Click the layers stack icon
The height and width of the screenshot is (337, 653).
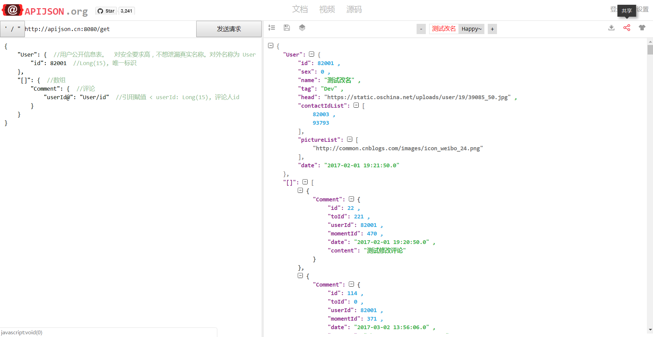coord(302,28)
